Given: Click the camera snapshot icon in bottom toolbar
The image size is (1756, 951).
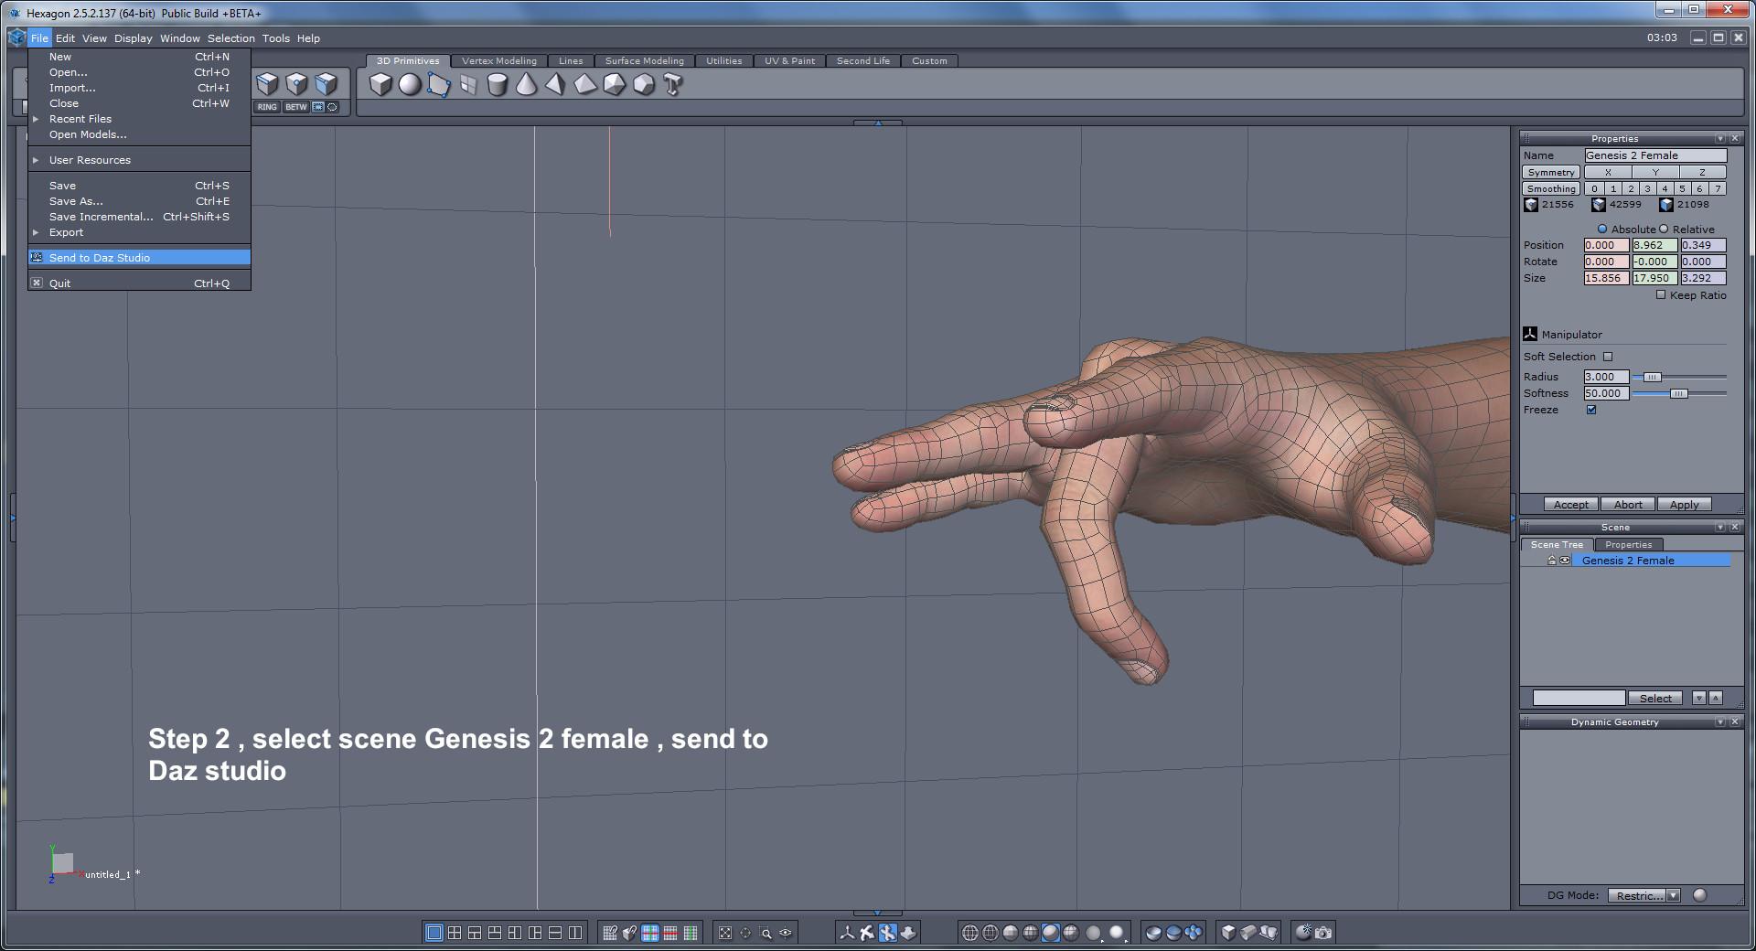Looking at the screenshot, I should pos(1323,933).
